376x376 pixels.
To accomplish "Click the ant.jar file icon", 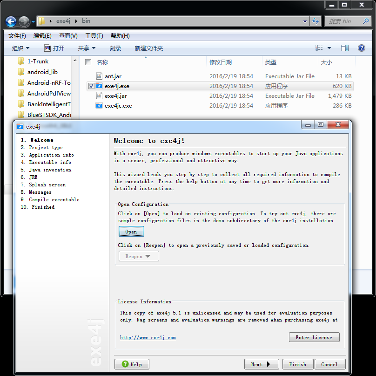I will coord(99,76).
